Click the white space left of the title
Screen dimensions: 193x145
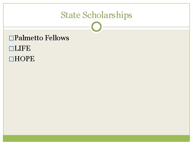click(x=29, y=15)
